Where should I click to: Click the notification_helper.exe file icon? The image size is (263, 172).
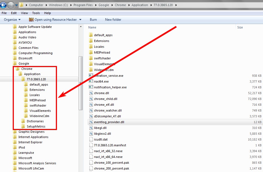91,87
